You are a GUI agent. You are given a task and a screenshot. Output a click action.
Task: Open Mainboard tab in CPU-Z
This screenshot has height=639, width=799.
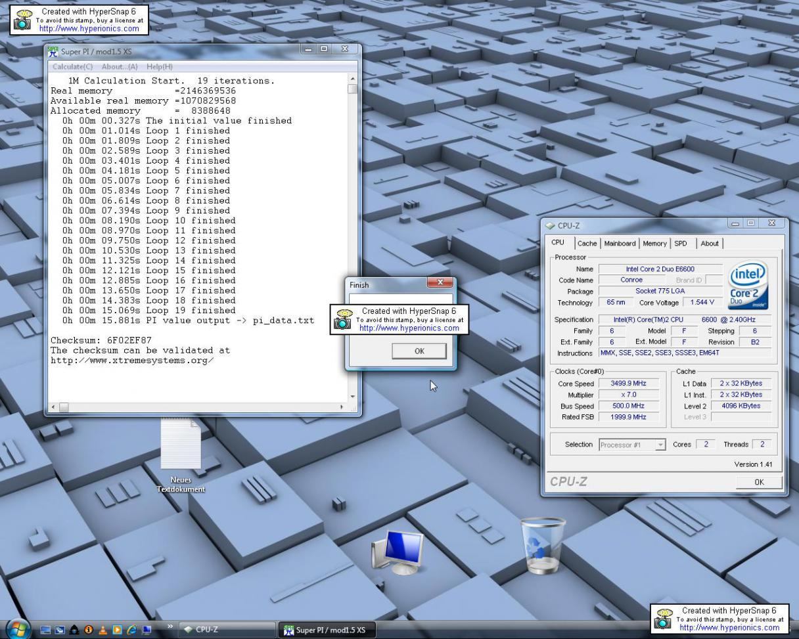coord(620,244)
